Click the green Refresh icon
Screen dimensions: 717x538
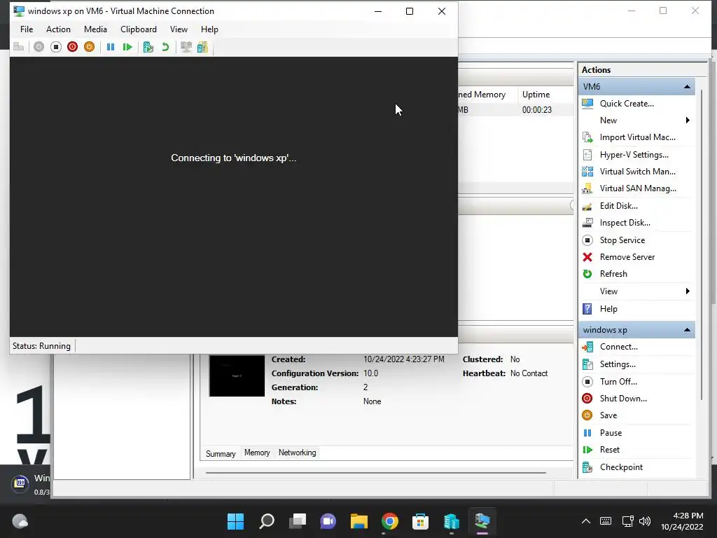tap(587, 274)
